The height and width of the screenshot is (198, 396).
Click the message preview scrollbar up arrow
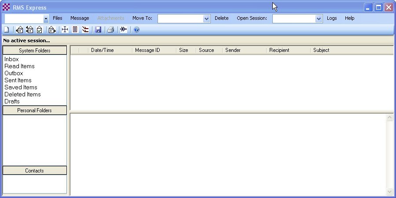point(389,117)
